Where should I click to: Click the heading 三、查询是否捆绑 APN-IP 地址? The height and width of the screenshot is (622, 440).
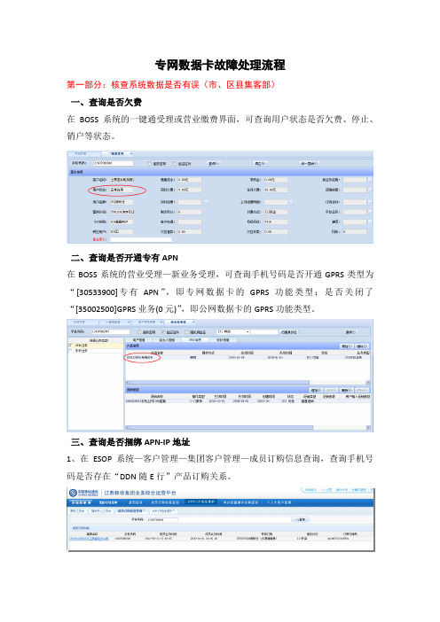tap(130, 442)
